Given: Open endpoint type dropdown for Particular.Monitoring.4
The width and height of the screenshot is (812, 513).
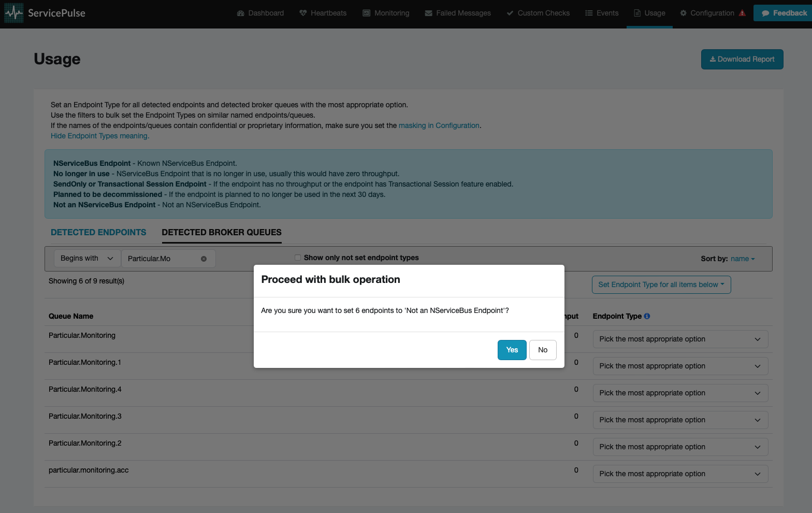Looking at the screenshot, I should [680, 393].
